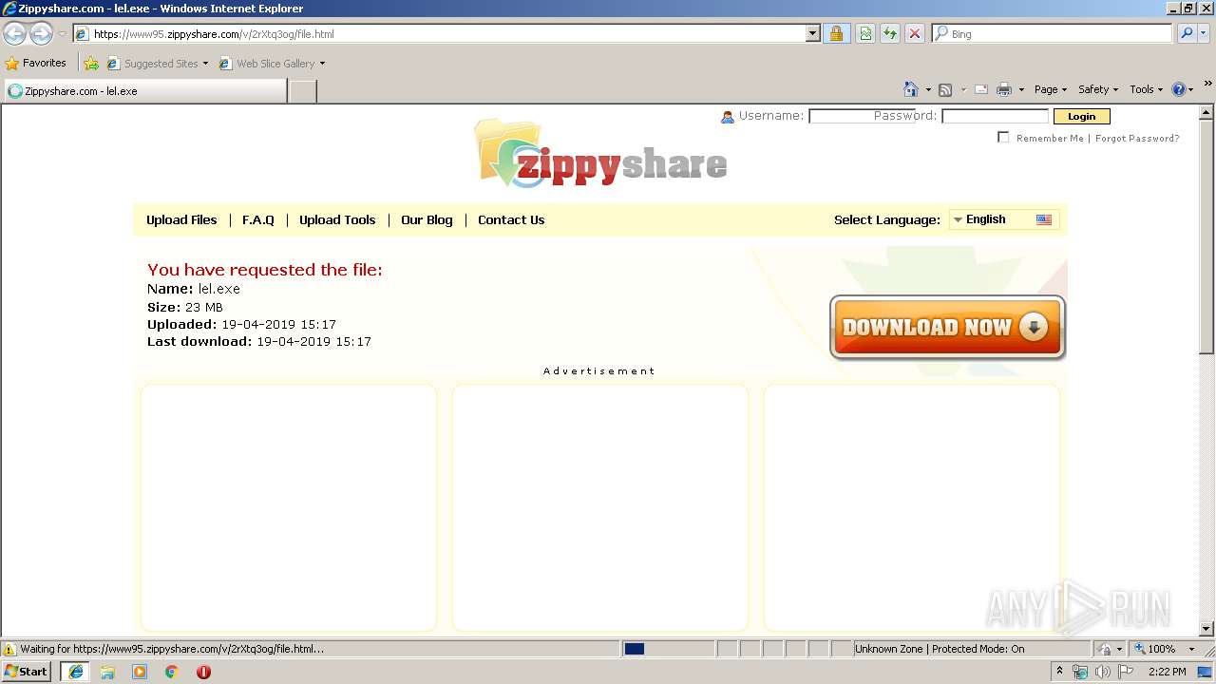
Task: Click the Forgot Password link
Action: tap(1137, 138)
